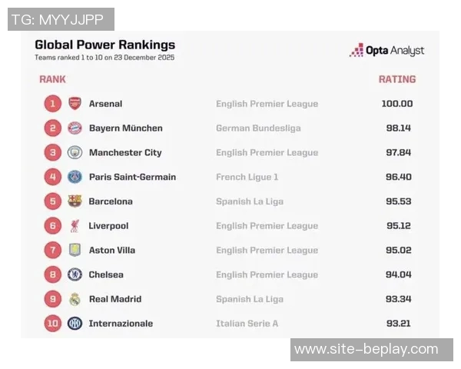Screen dimensions: 461x369
Task: Click Arsenal's 100.00 rating value
Action: click(x=399, y=104)
